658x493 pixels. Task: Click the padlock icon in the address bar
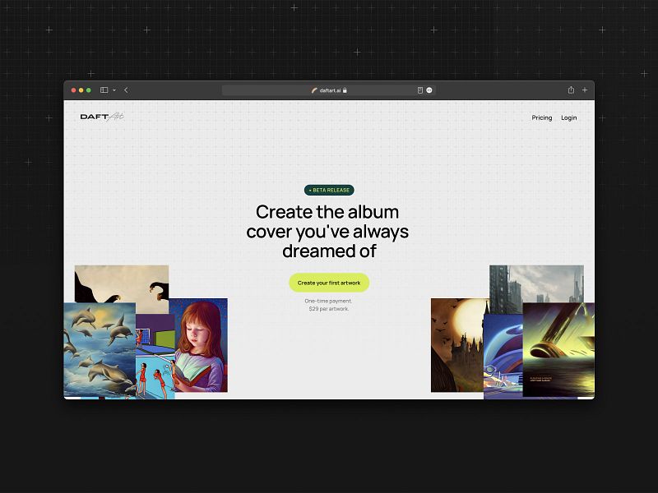click(x=345, y=90)
